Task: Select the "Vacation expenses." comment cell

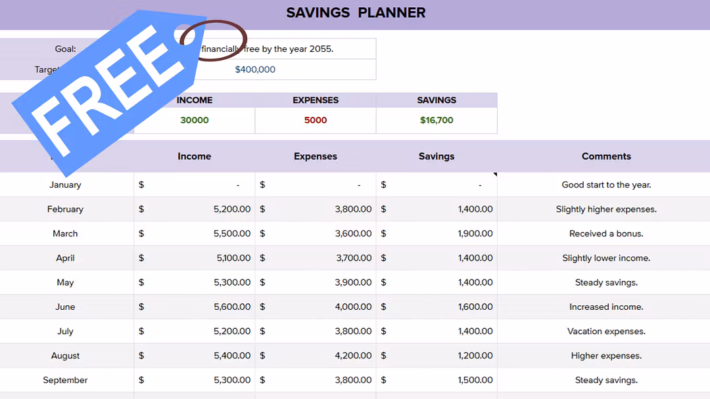Action: tap(606, 331)
